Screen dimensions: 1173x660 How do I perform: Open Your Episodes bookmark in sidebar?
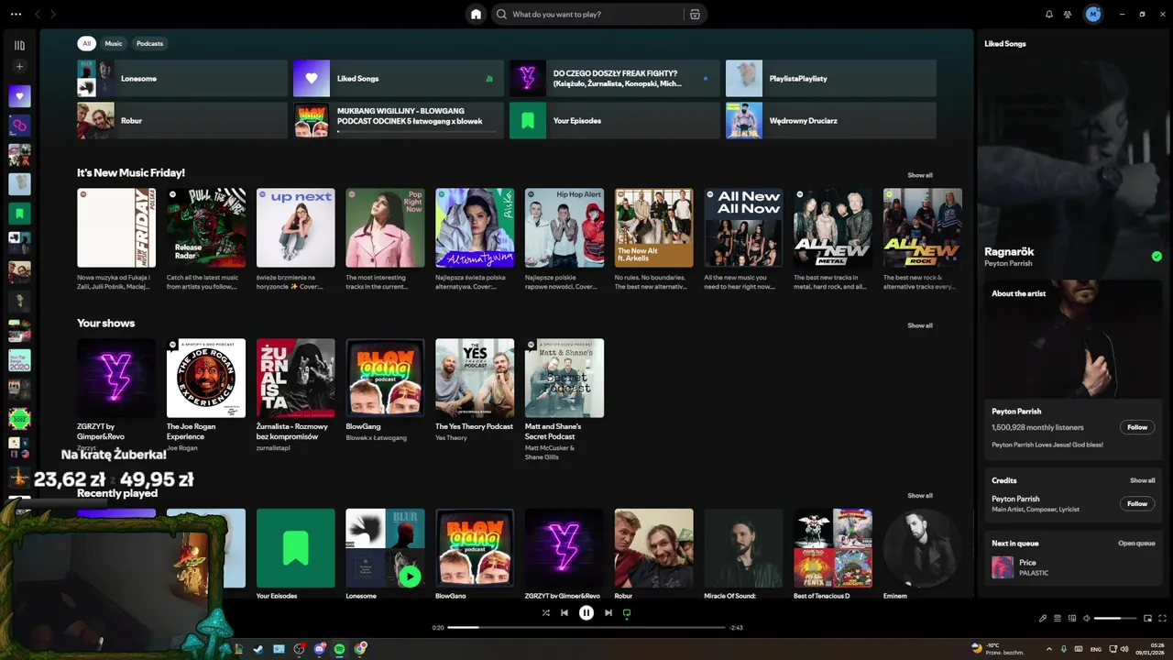click(19, 213)
